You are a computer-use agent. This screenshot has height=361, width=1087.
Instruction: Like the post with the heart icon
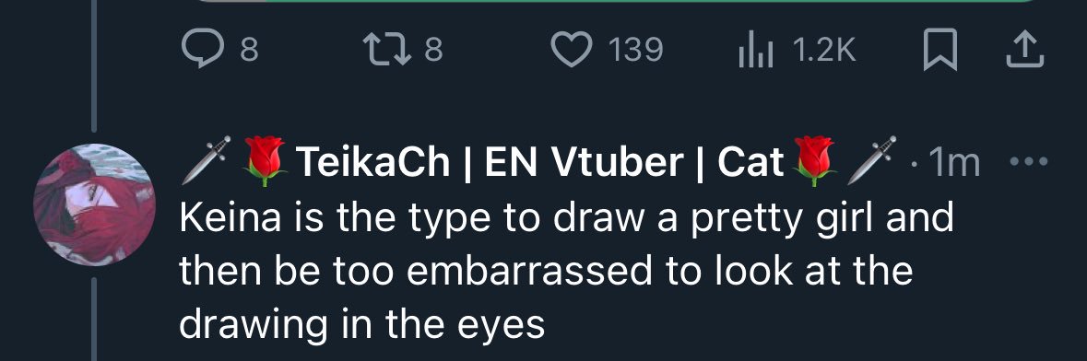572,51
